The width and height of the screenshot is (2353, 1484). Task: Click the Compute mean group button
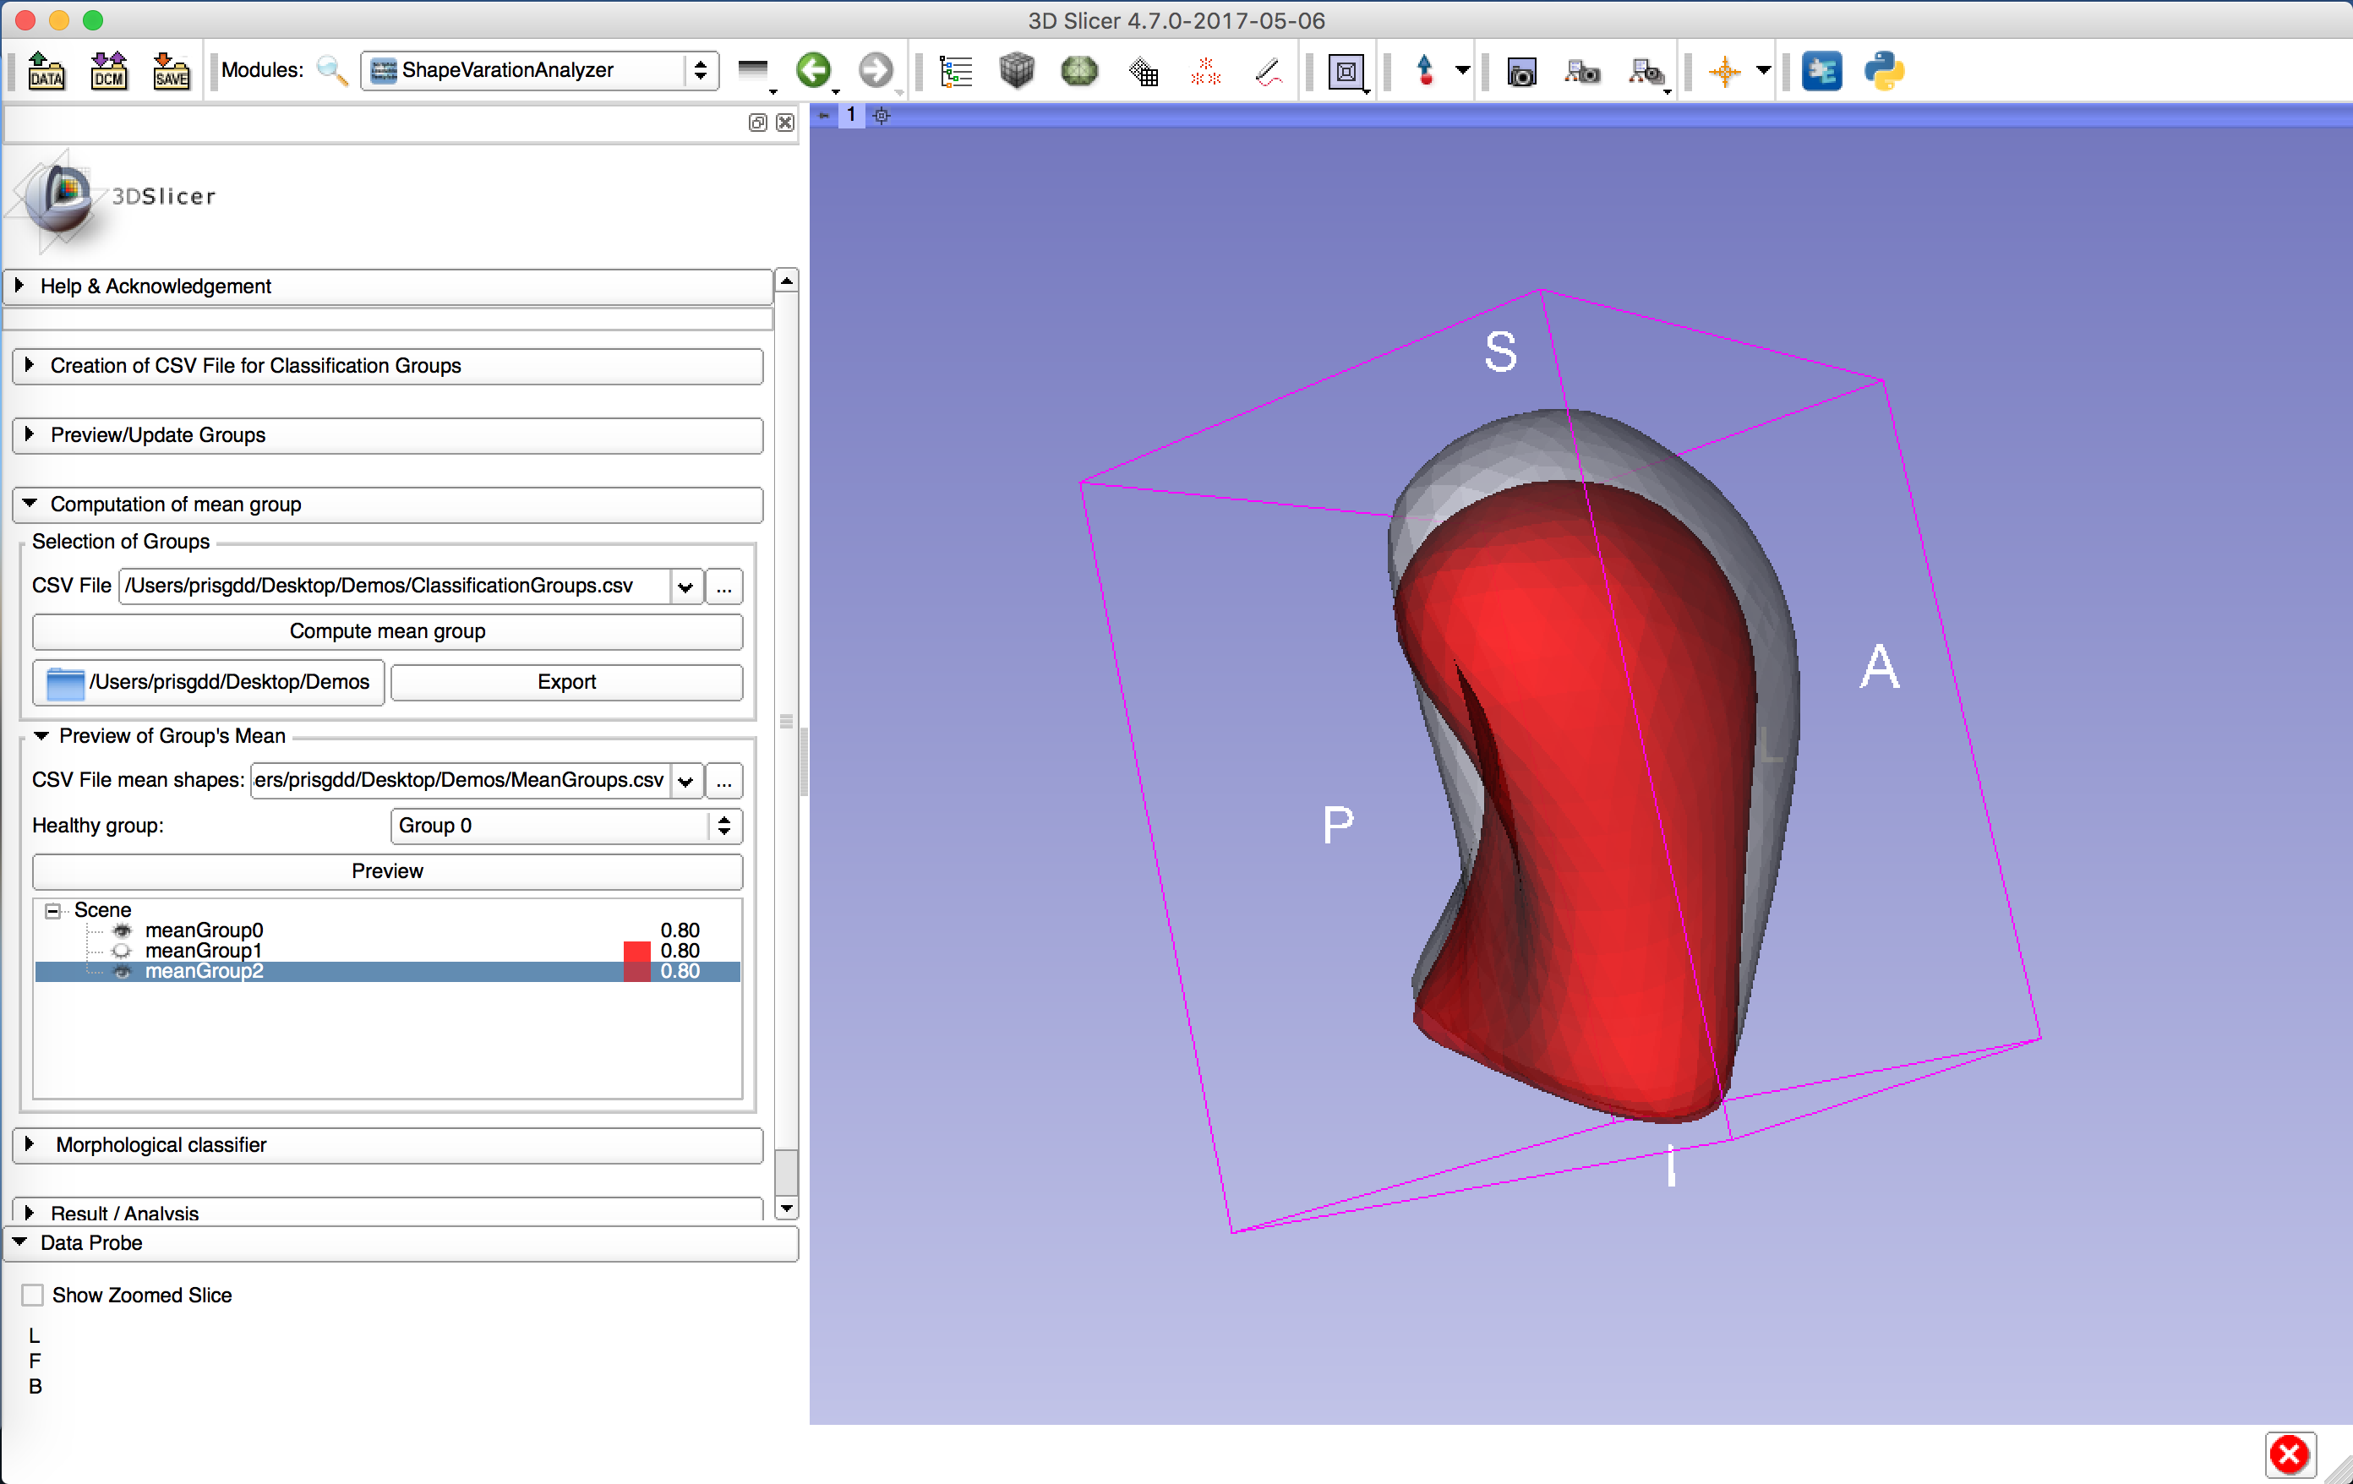[x=387, y=631]
